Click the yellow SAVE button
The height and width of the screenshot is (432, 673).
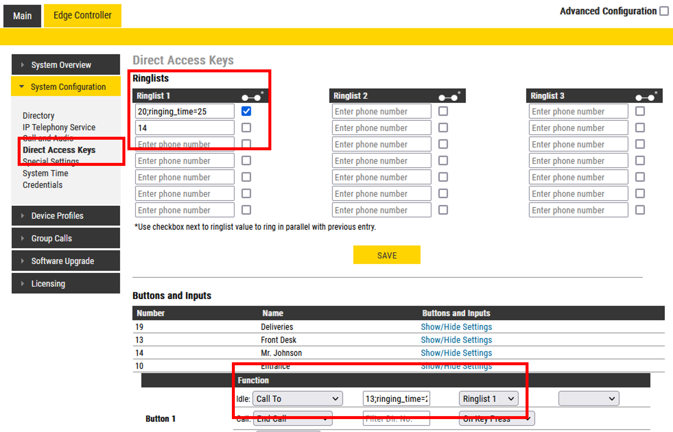386,255
